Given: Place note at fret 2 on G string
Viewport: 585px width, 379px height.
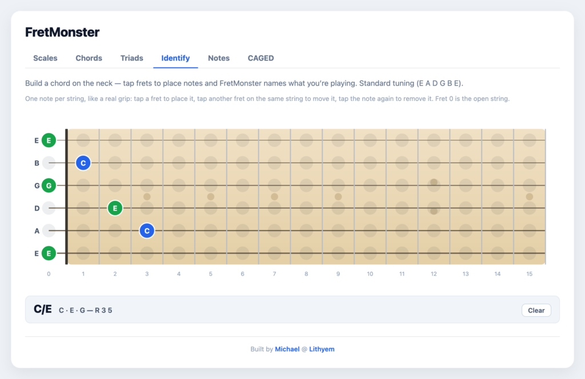Looking at the screenshot, I should [x=115, y=186].
